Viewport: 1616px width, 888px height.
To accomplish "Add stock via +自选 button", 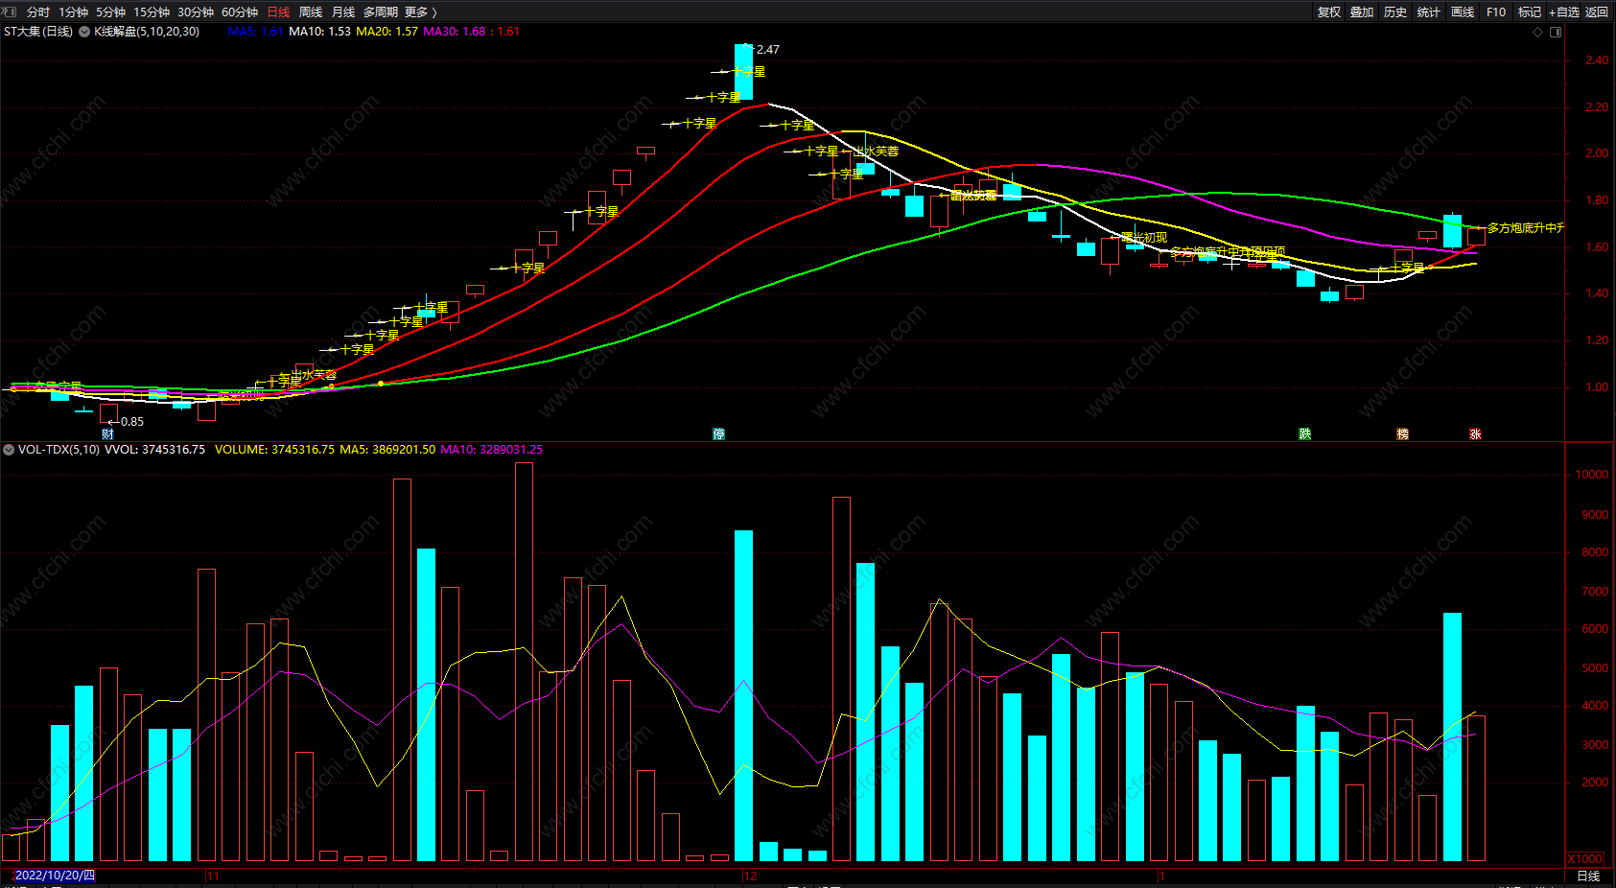I will [1563, 12].
